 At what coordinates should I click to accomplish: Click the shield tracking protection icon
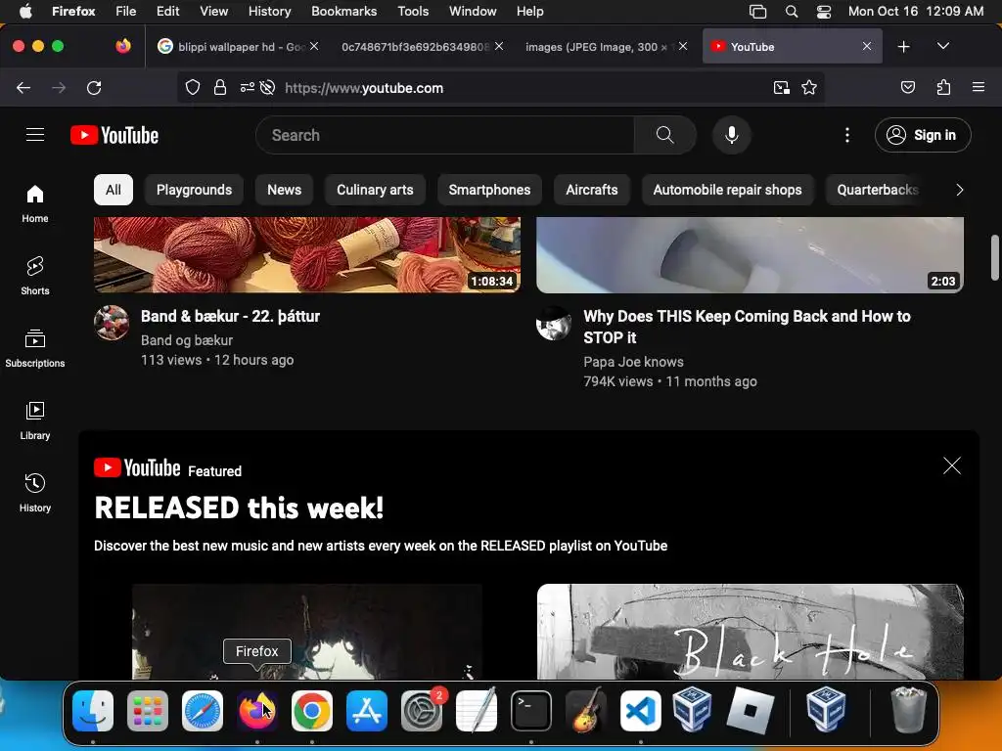click(193, 87)
